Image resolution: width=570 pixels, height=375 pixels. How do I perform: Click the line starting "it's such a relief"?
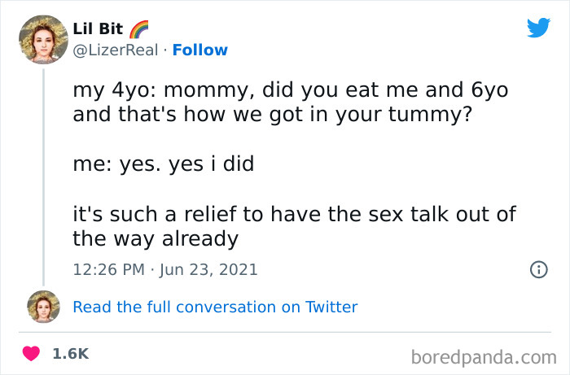[x=295, y=216]
